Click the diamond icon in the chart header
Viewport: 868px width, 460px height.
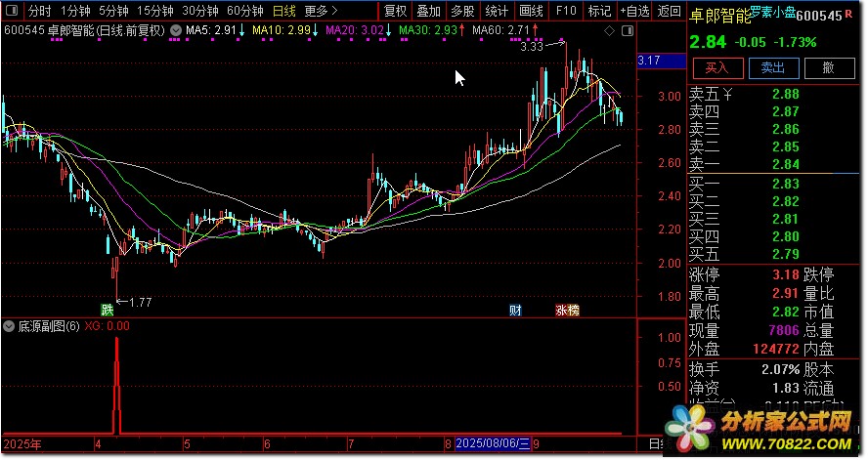coord(610,31)
